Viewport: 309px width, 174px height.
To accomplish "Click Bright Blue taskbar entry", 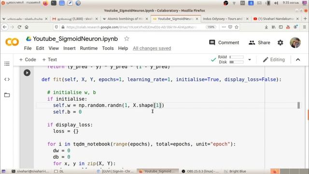I will [236, 171].
